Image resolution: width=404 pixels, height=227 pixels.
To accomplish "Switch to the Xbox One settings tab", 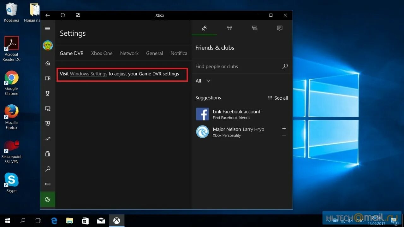I will pyautogui.click(x=102, y=53).
